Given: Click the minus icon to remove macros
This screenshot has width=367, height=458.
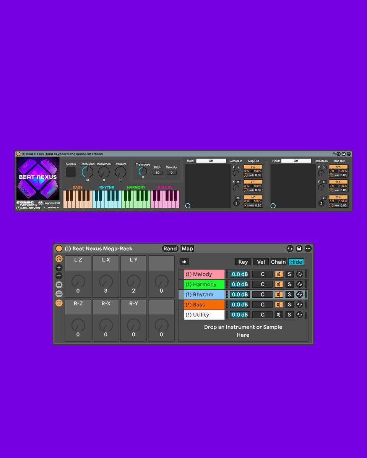Looking at the screenshot, I should pyautogui.click(x=59, y=276).
